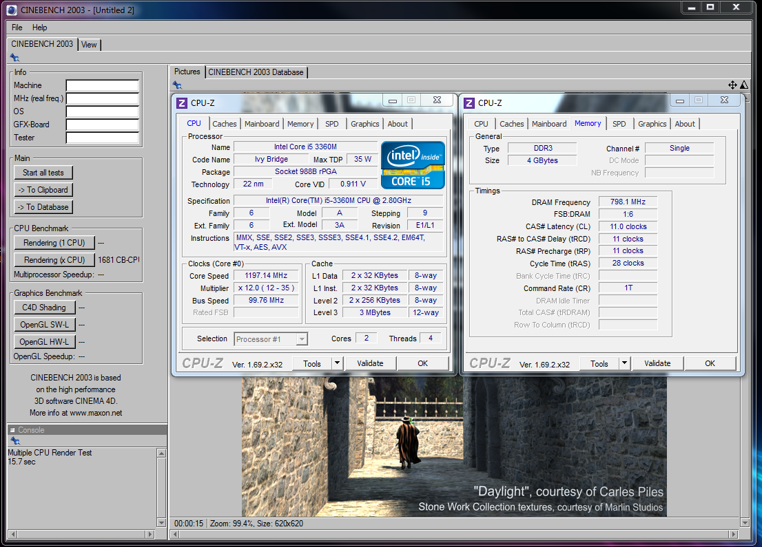The height and width of the screenshot is (547, 762).
Task: Toggle the Console panel collapse box
Action: coord(12,430)
